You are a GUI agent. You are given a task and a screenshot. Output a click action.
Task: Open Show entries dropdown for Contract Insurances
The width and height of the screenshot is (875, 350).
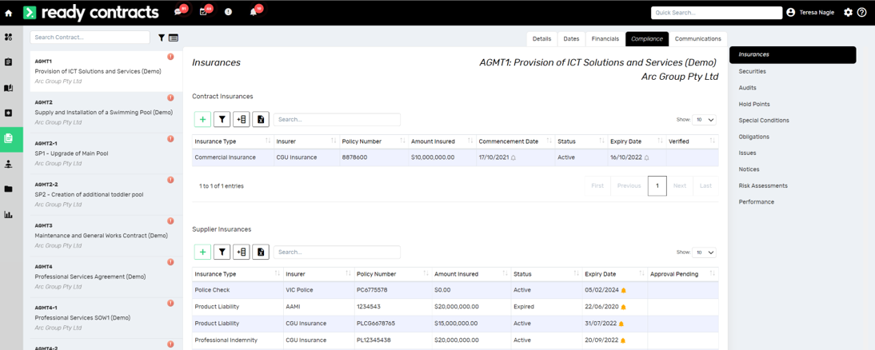705,119
